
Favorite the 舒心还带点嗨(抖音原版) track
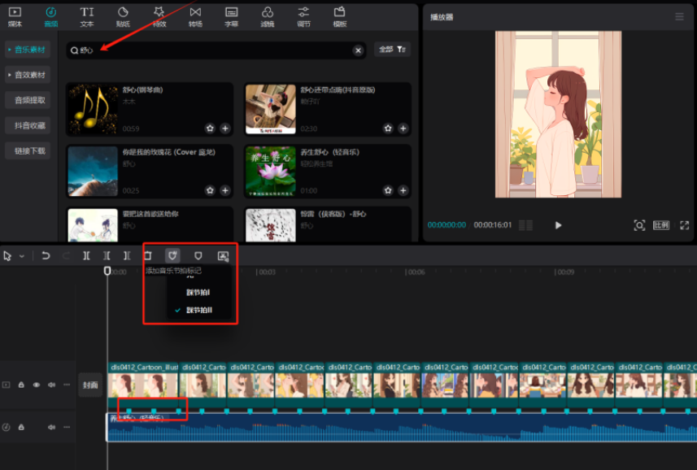tap(388, 128)
